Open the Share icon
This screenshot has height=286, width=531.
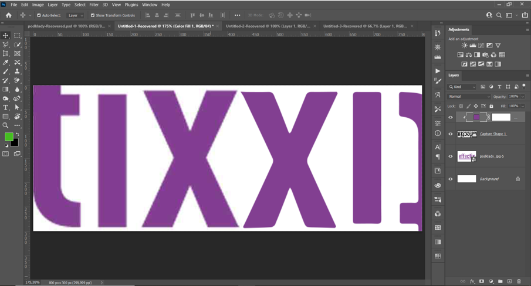(525, 15)
